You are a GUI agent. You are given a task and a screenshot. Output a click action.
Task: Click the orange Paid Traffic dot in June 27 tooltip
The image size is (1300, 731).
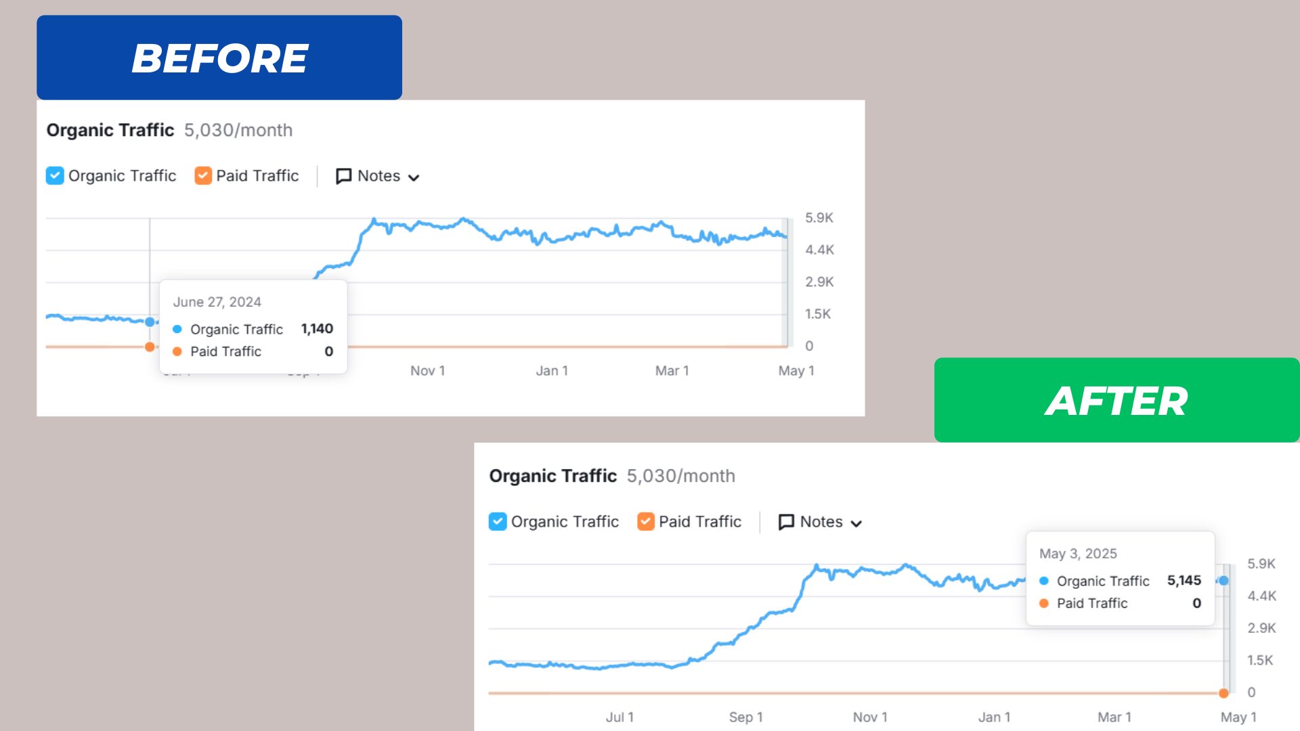(177, 351)
